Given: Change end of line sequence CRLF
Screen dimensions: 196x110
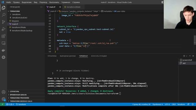Looking at the screenshot, I should click(x=174, y=104).
